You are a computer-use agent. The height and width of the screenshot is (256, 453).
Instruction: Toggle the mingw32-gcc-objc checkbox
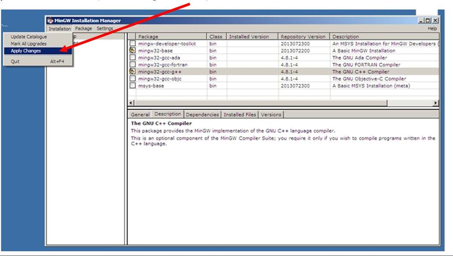coord(132,79)
